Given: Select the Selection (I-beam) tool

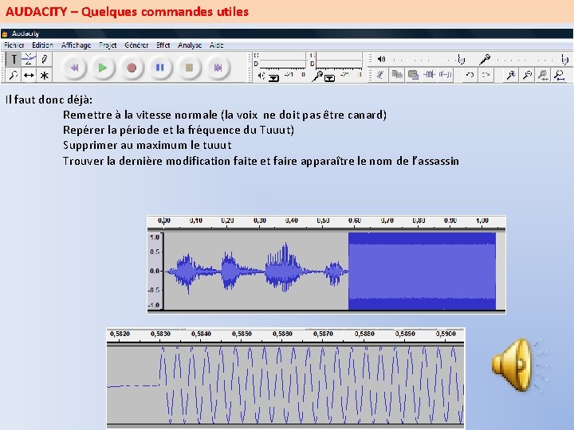Looking at the screenshot, I should click(14, 59).
